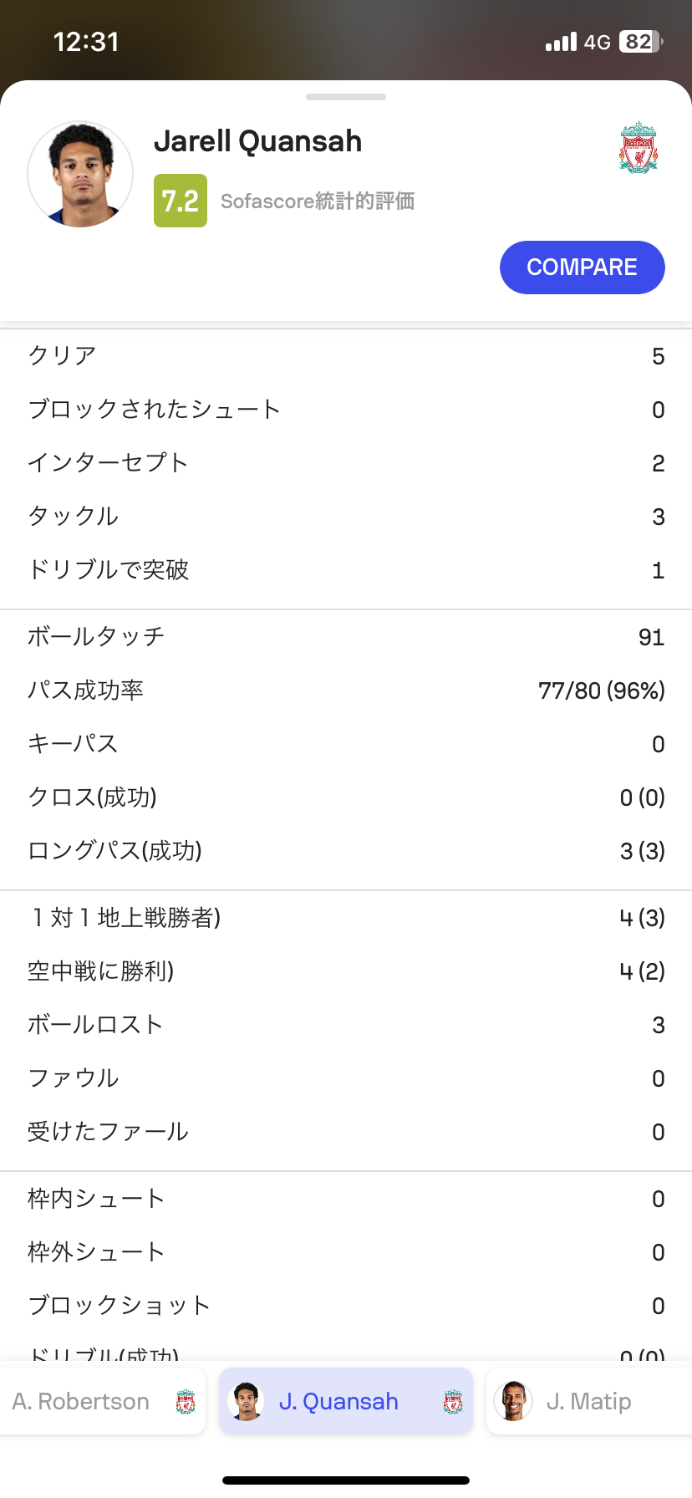Viewport: 692px width, 1498px height.
Task: Tap the COMPARE button
Action: [582, 267]
